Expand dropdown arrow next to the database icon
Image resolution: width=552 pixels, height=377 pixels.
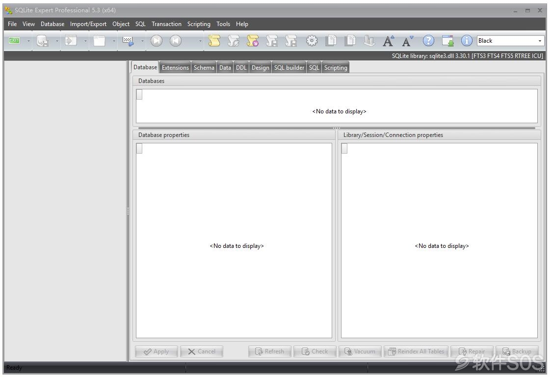pyautogui.click(x=57, y=41)
